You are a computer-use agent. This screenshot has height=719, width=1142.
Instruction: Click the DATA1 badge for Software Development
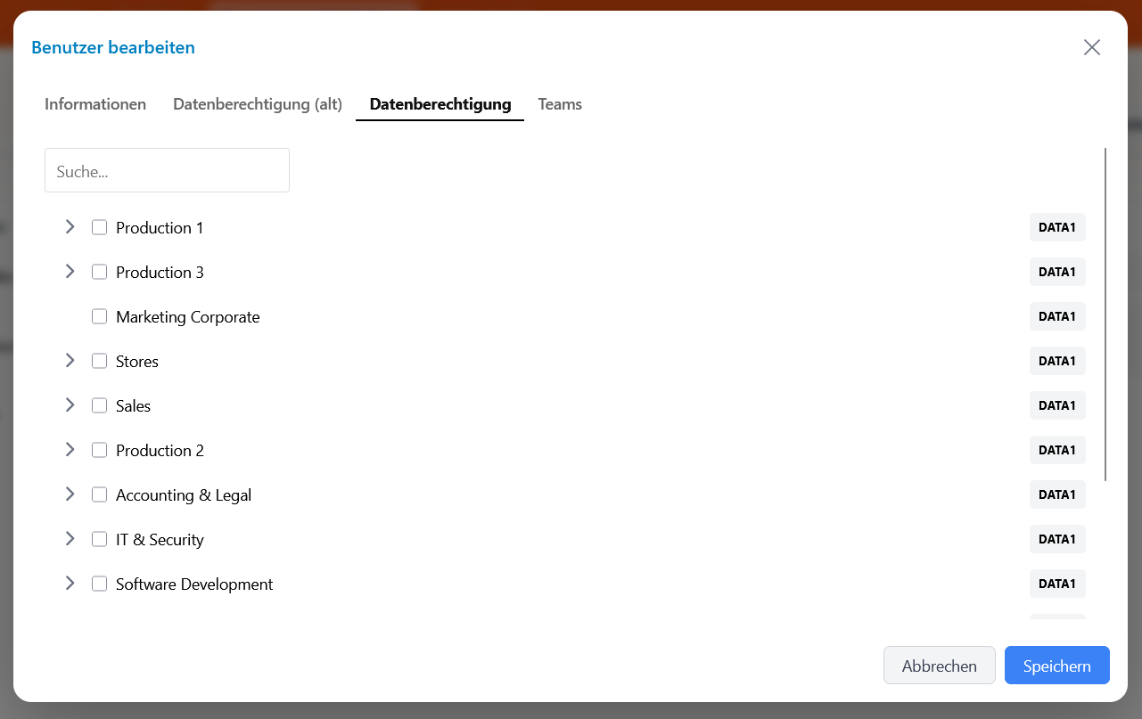point(1056,584)
